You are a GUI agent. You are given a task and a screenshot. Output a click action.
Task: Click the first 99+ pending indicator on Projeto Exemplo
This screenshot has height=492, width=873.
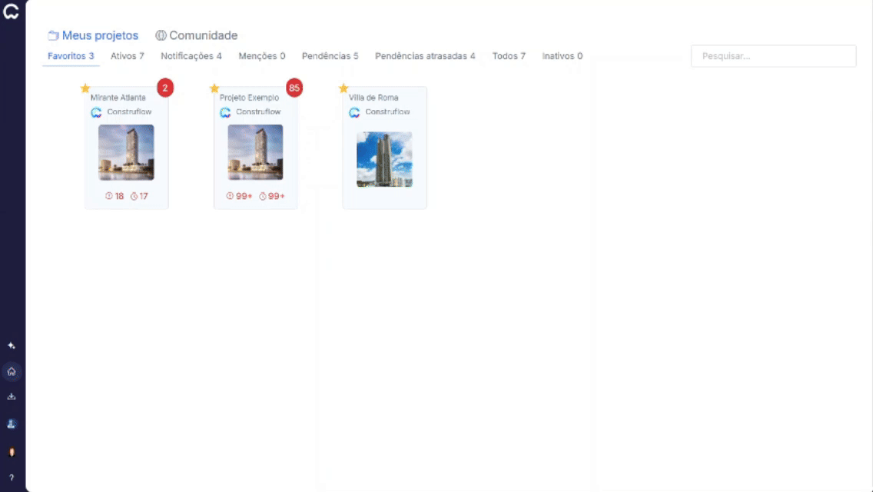pos(240,196)
